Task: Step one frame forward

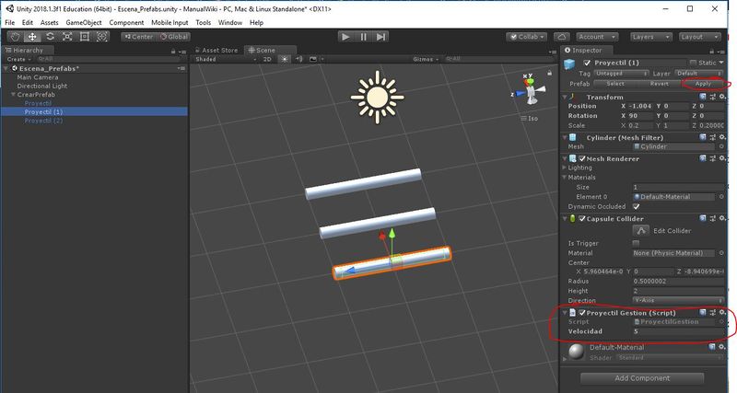Action: click(380, 37)
